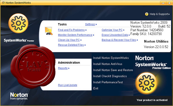Open the Reports link under Administration
173x106 pixels.
63,68
